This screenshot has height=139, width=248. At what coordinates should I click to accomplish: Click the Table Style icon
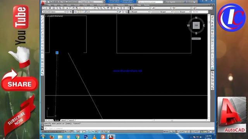174,8
